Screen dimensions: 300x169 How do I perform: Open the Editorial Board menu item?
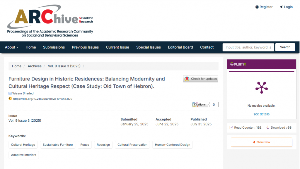click(x=180, y=47)
